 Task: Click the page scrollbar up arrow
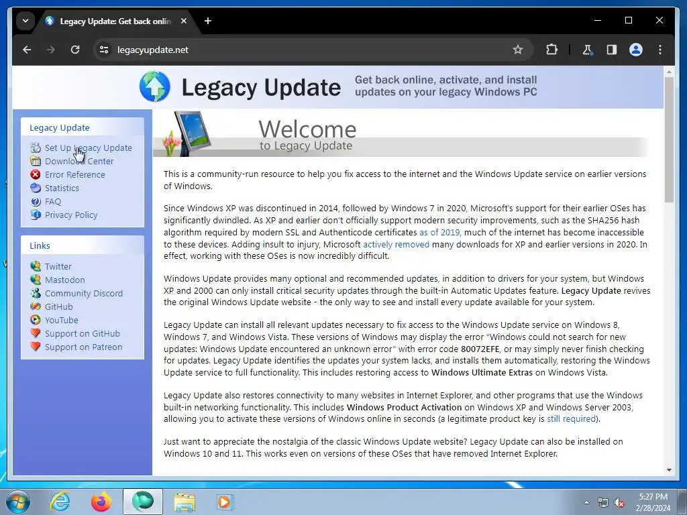click(669, 72)
